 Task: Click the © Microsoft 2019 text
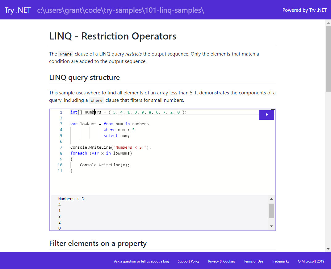[x=311, y=261]
